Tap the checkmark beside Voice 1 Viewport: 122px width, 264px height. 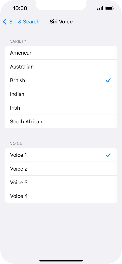click(x=108, y=155)
